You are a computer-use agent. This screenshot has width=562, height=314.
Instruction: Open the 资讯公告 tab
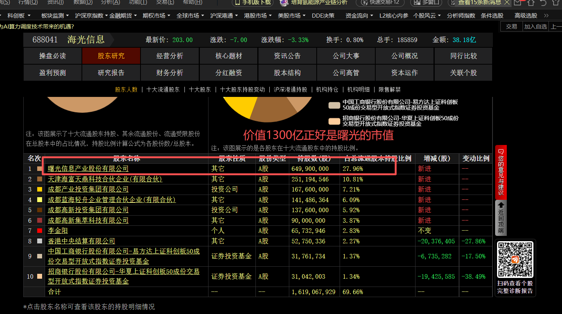[287, 56]
